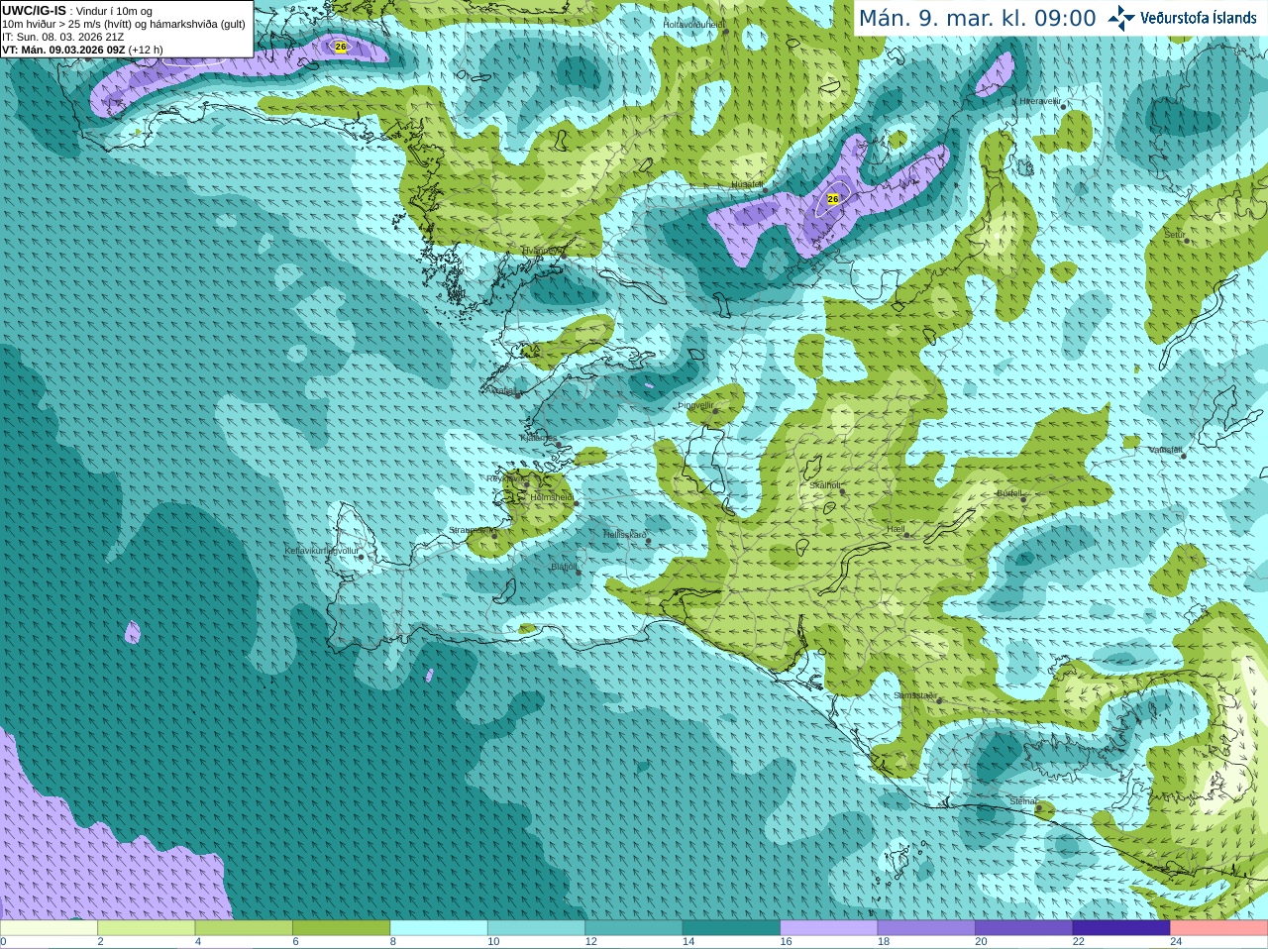Image resolution: width=1268 pixels, height=949 pixels.
Task: Click the pink legend swatch above 24 m/s
Action: pyautogui.click(x=1219, y=928)
